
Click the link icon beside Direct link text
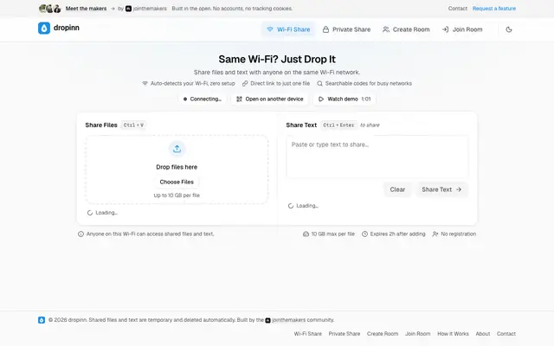(245, 84)
